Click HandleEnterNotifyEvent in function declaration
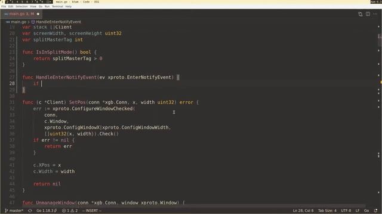 [x=66, y=77]
